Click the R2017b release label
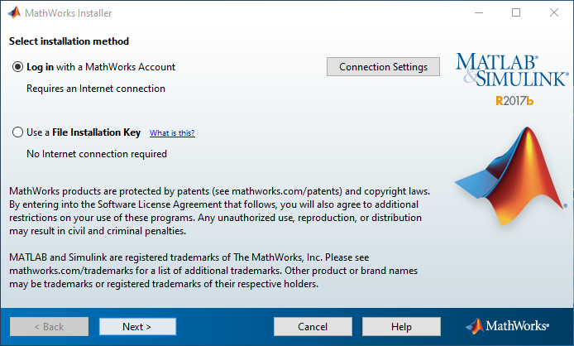Image resolution: width=574 pixels, height=346 pixels. pyautogui.click(x=514, y=101)
